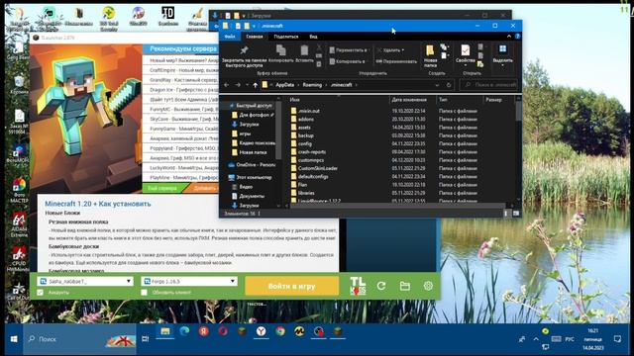This screenshot has width=634, height=356.
Task: Click Roaming breadcrumb in address bar
Action: click(313, 85)
